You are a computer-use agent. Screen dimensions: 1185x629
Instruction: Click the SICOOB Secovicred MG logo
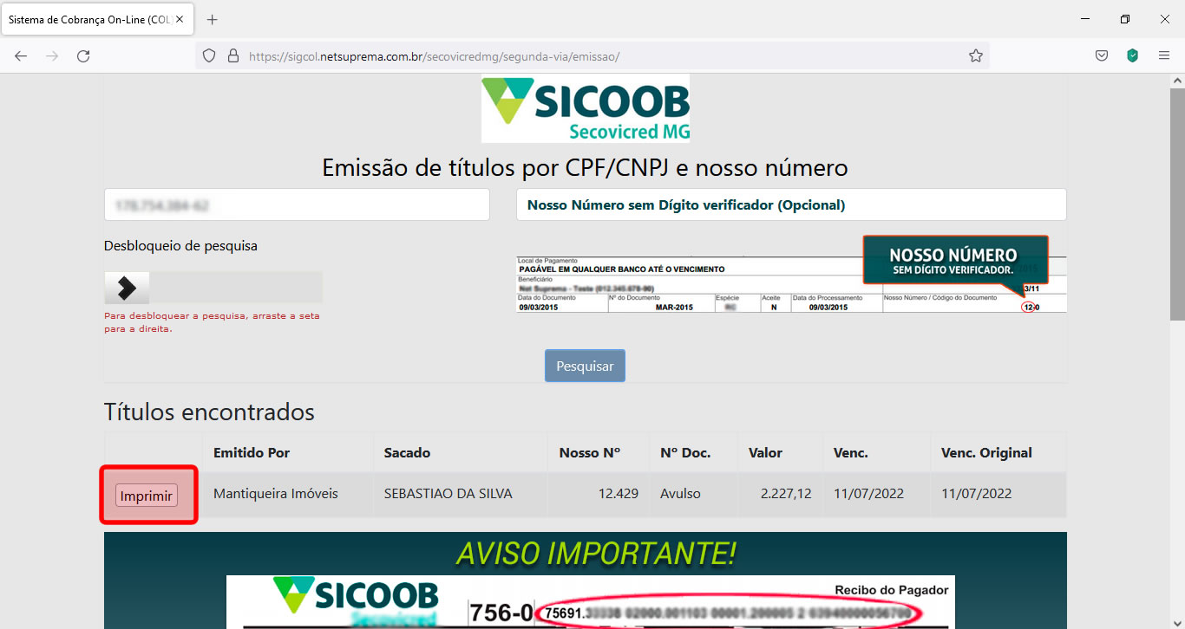pos(586,107)
